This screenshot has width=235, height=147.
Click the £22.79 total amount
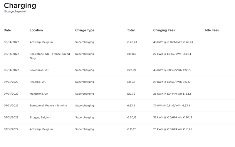(x=131, y=70)
